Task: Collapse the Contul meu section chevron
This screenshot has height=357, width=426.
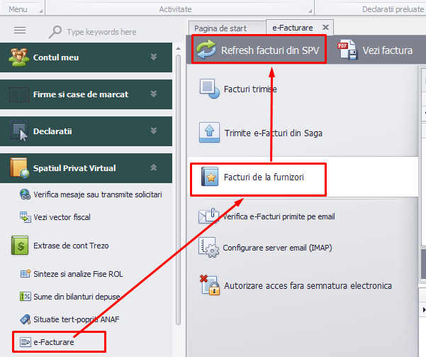Action: click(154, 57)
